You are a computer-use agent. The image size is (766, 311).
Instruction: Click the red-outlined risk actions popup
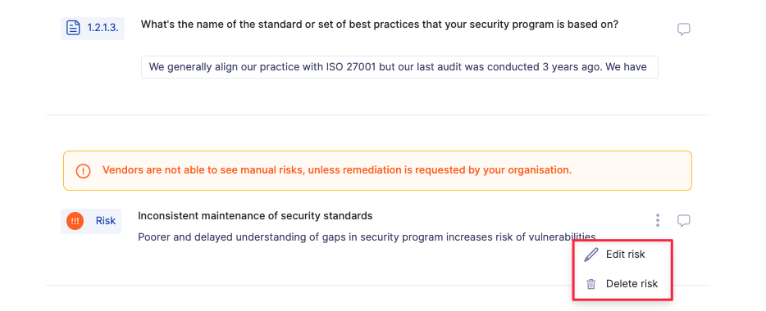[622, 269]
